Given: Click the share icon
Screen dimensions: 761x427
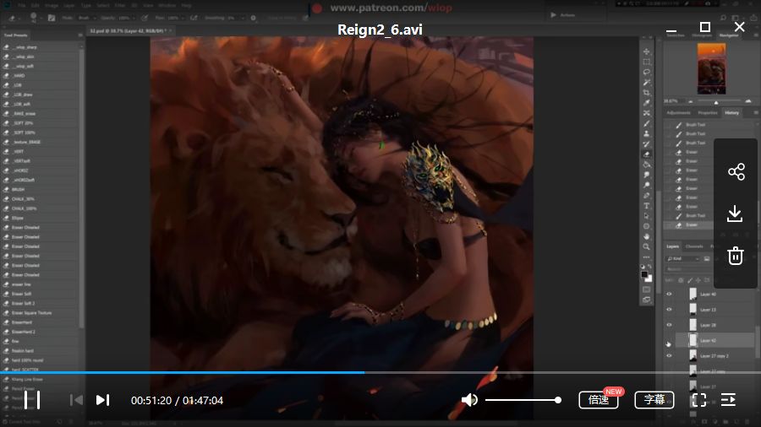Looking at the screenshot, I should [736, 172].
